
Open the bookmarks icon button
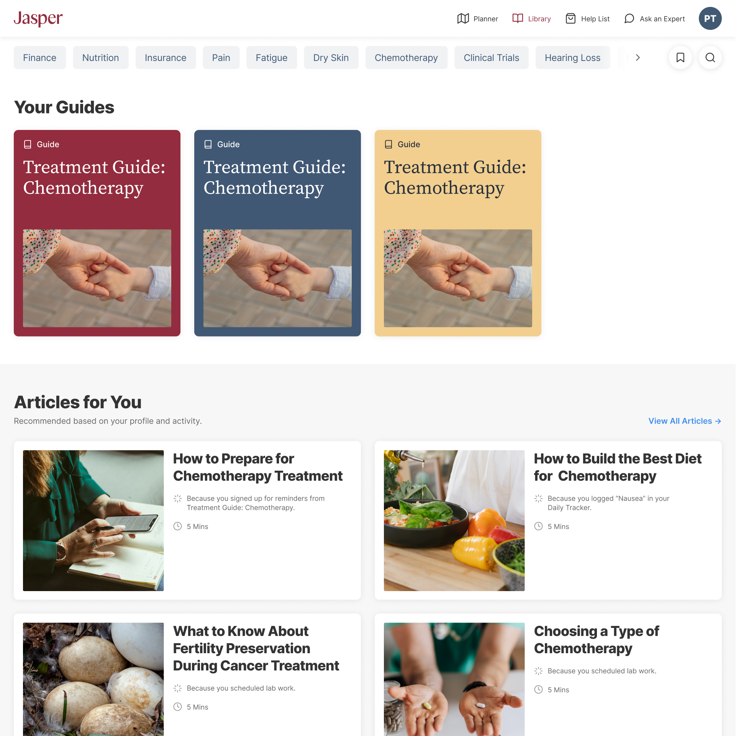tap(680, 58)
